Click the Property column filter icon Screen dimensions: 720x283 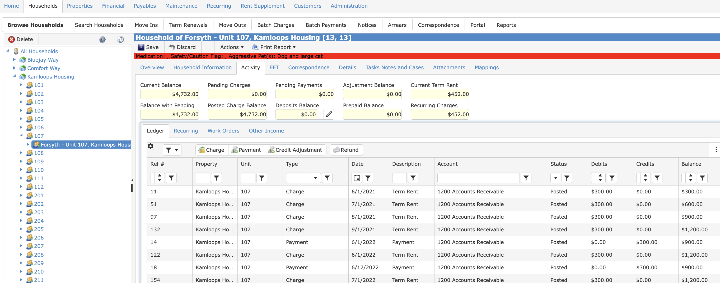tap(217, 178)
